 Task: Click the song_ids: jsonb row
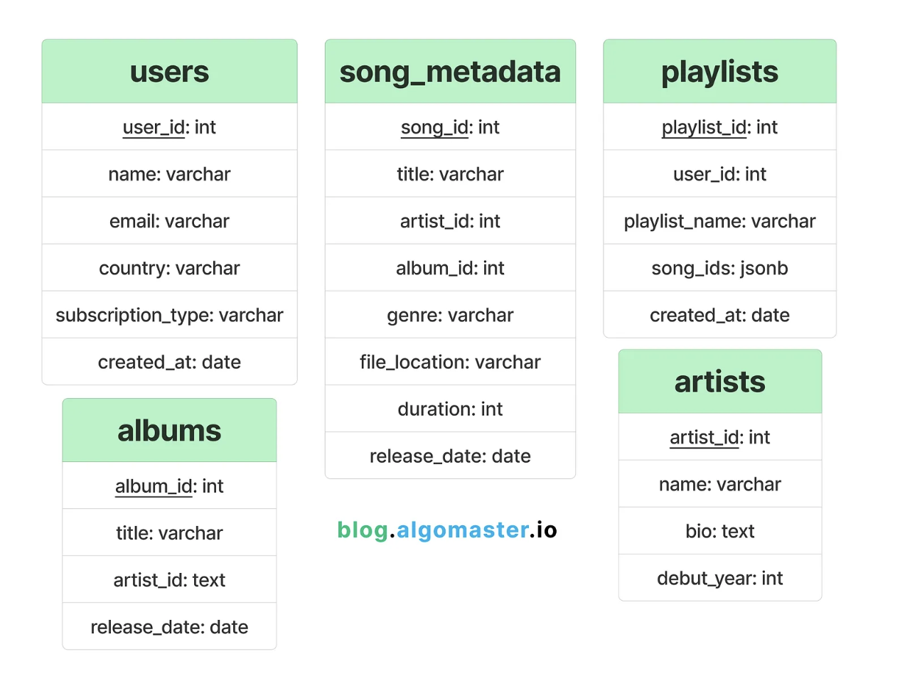(719, 268)
